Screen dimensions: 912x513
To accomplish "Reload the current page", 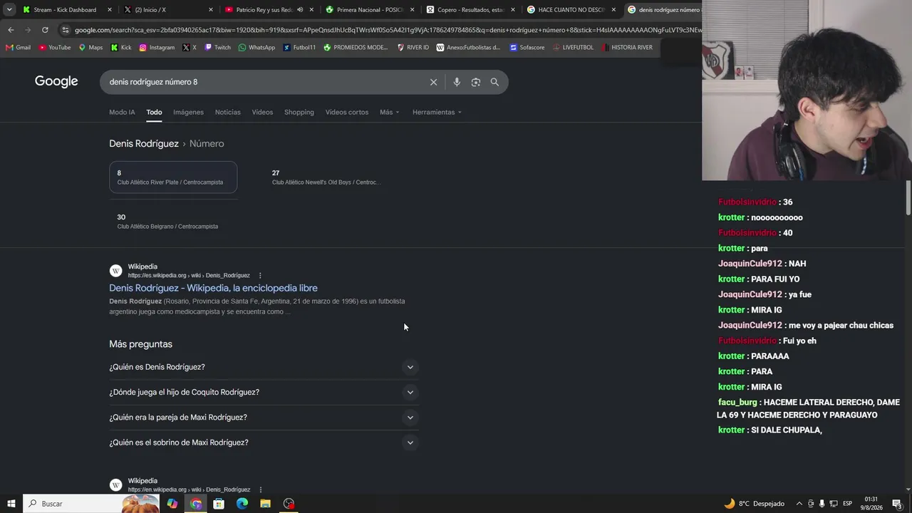I will 45,30.
